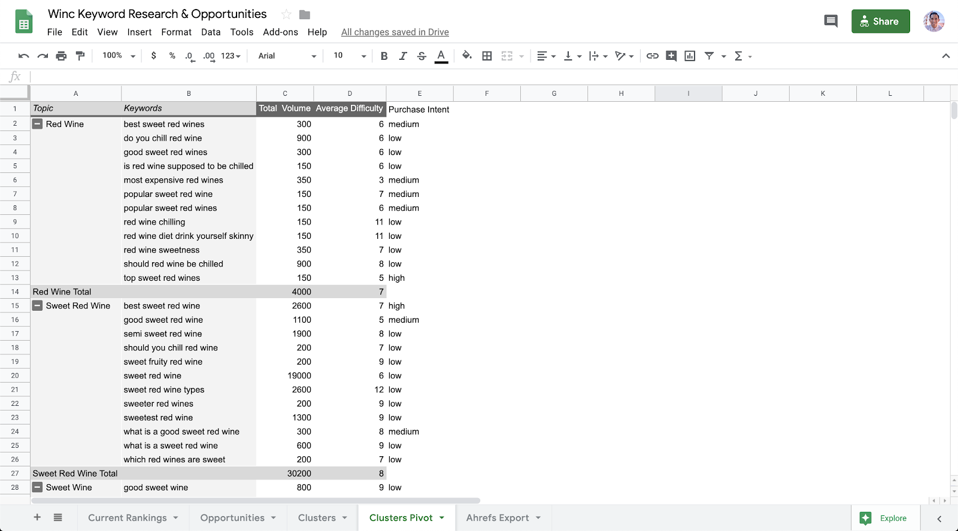
Task: Star the Winc Keyword Research document
Action: point(286,14)
